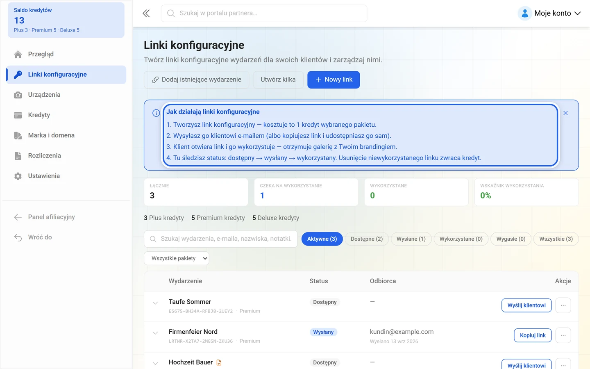Expand the Firmenfeier Nord row
This screenshot has width=590, height=369.
[x=155, y=333]
